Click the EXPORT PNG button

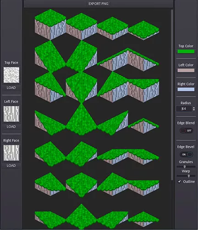(x=99, y=4)
